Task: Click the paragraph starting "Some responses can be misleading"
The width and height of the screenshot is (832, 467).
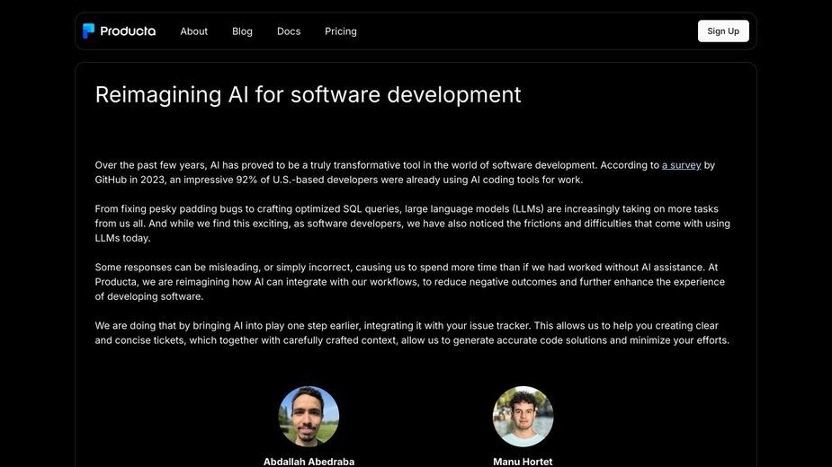Action: point(409,281)
